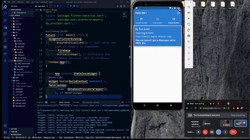The image size is (250, 140).
Task: Collapse the OPEN EDITORS section
Action: coord(16,10)
